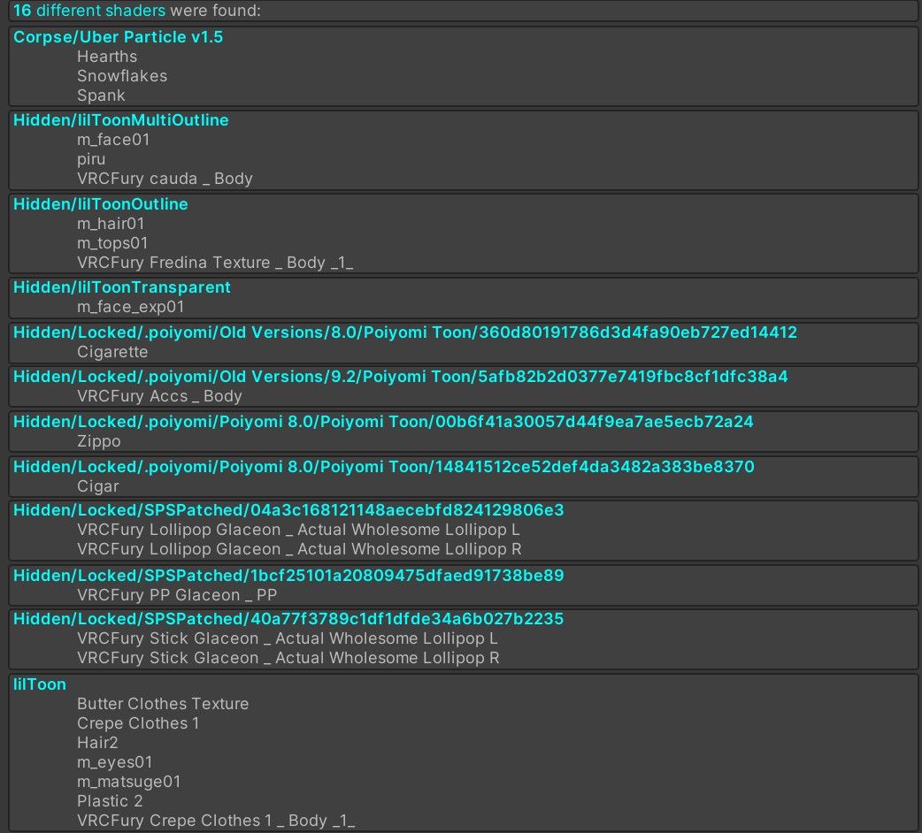Select the Cigar material

[97, 486]
